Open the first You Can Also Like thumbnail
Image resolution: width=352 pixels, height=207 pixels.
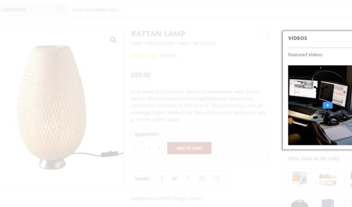pos(299,179)
